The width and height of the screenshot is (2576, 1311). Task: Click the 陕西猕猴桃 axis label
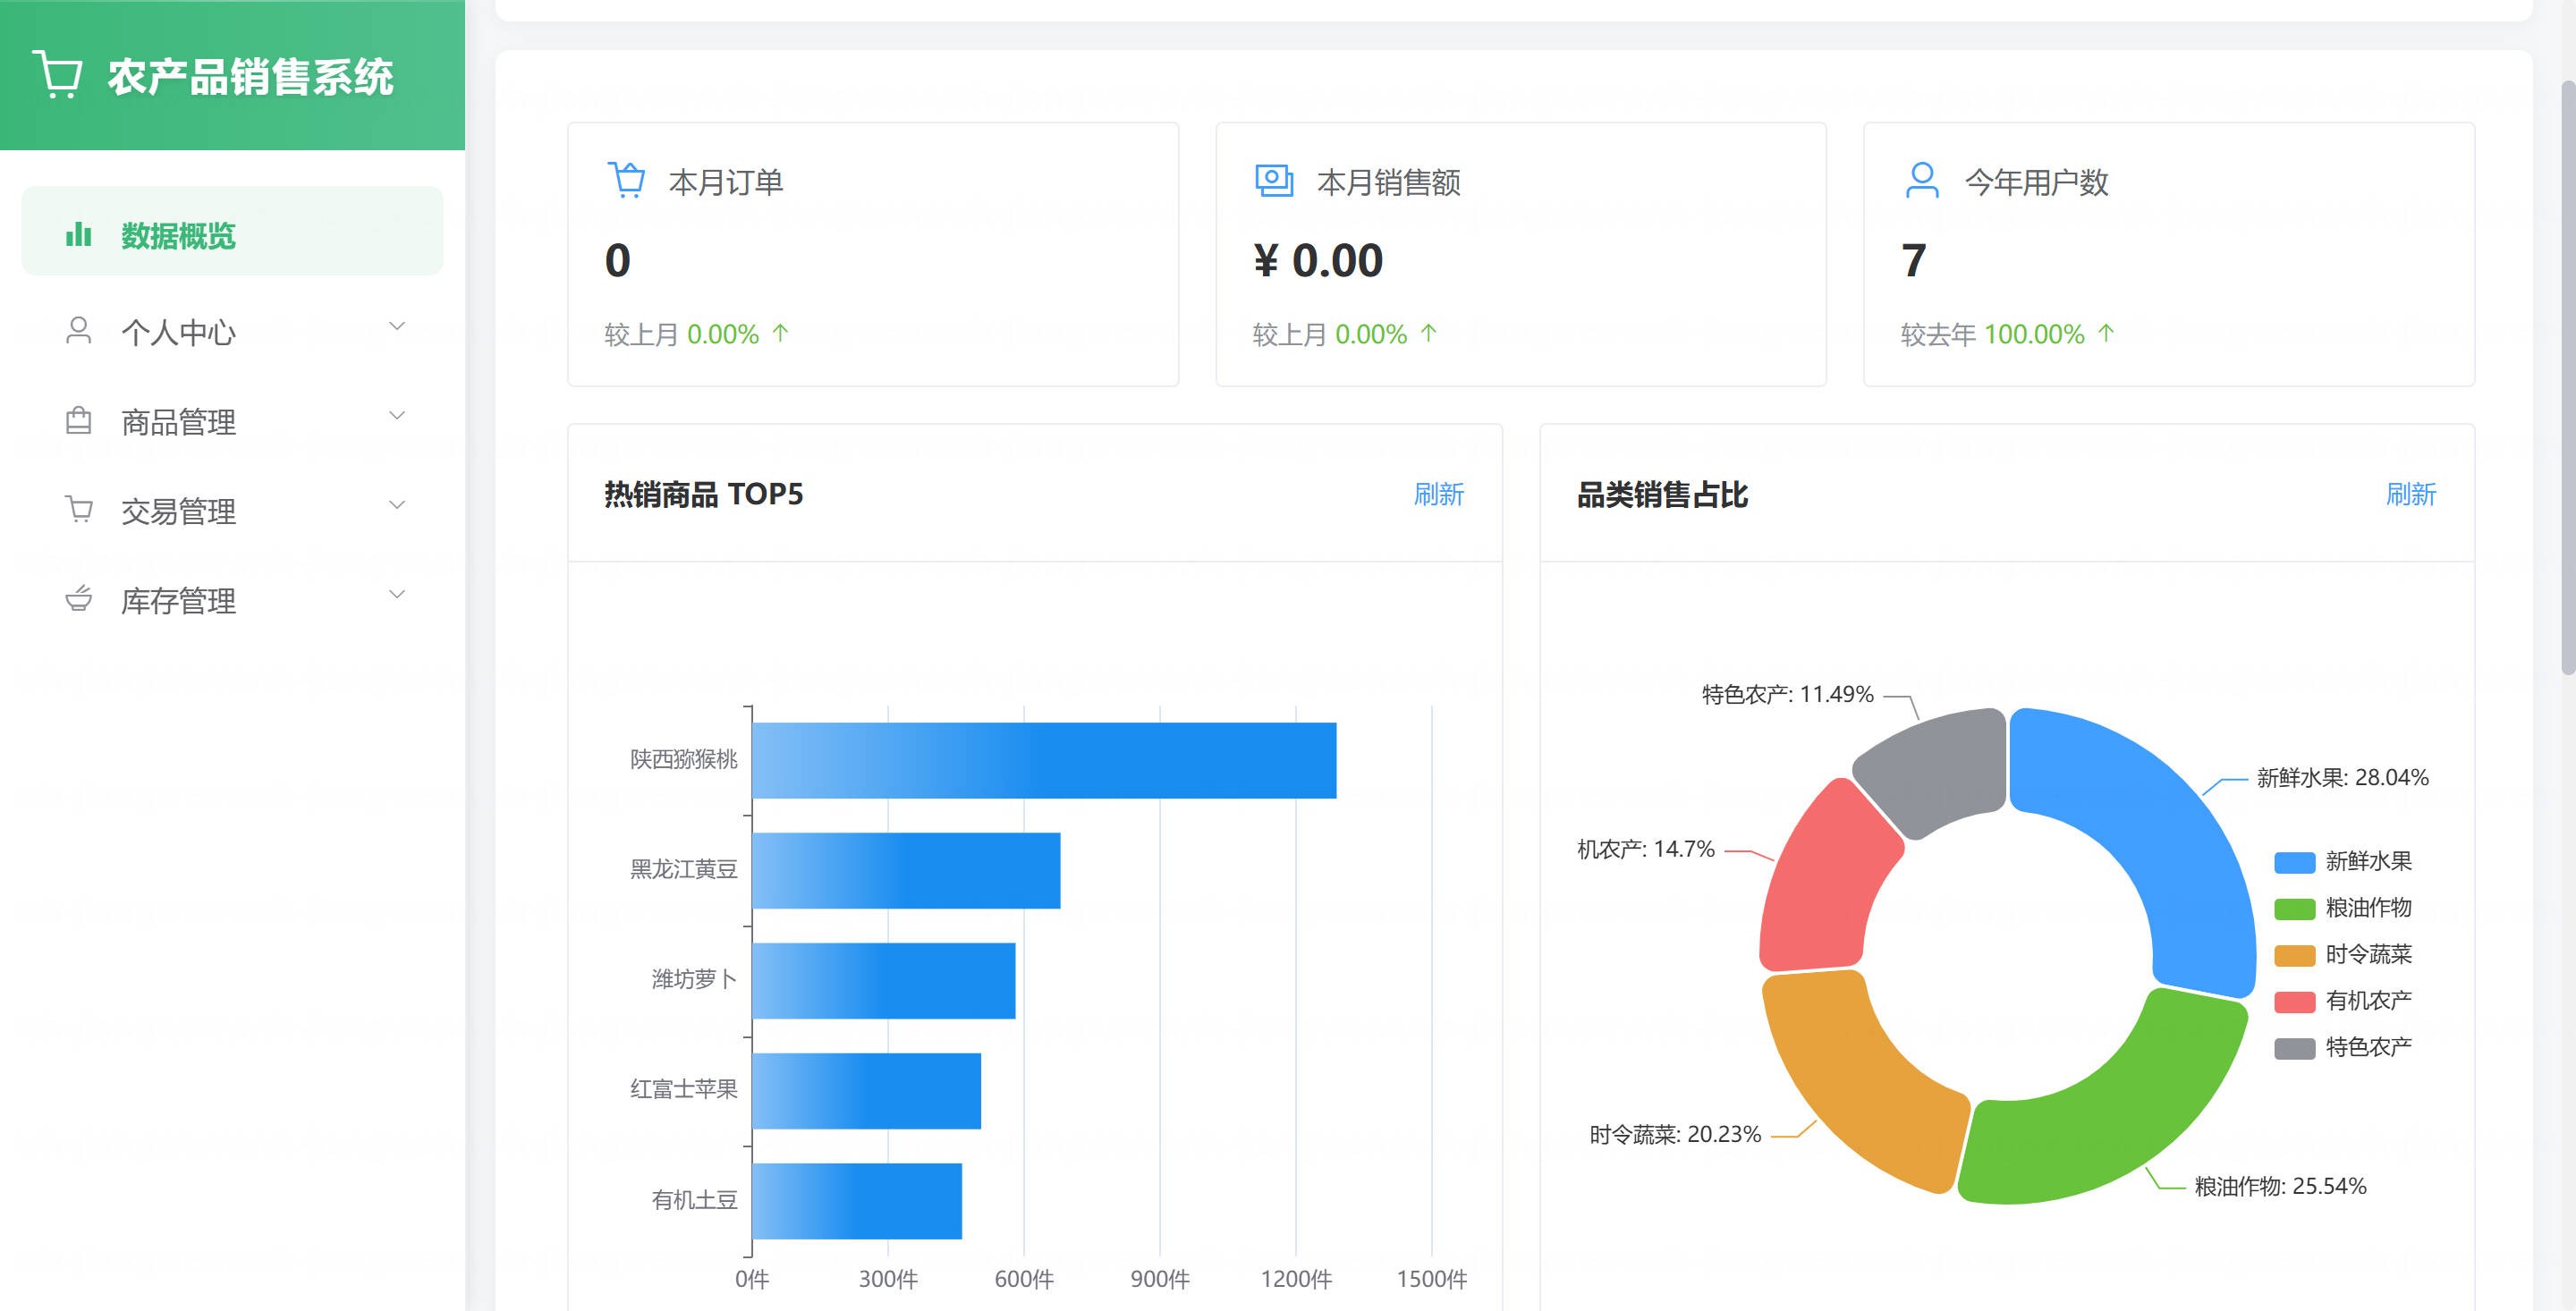pos(684,759)
